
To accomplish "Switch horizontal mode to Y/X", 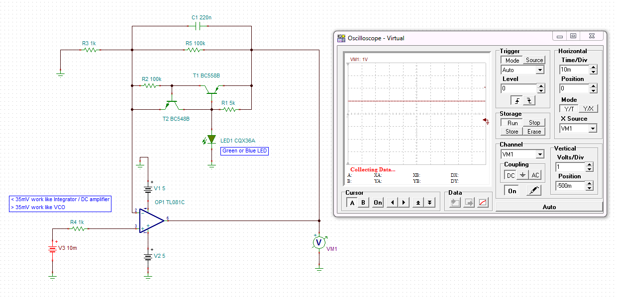I will [588, 109].
